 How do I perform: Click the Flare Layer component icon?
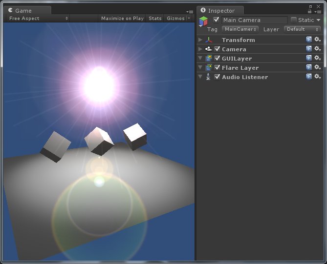pos(209,67)
